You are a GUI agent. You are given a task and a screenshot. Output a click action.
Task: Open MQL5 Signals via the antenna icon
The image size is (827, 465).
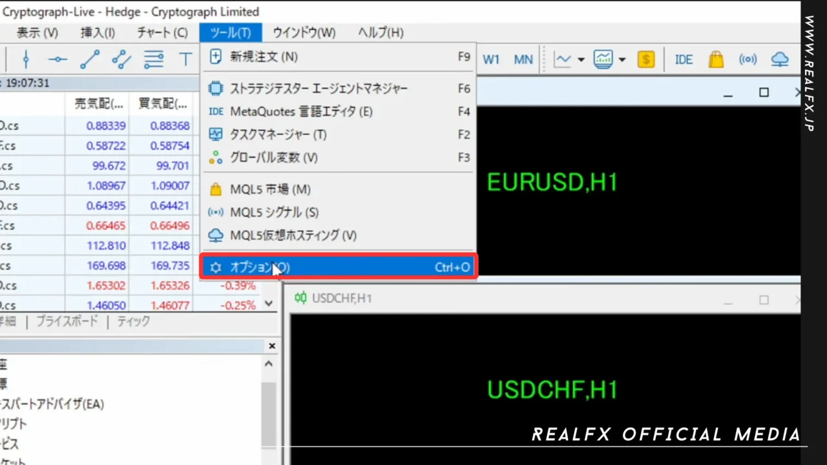coord(748,59)
